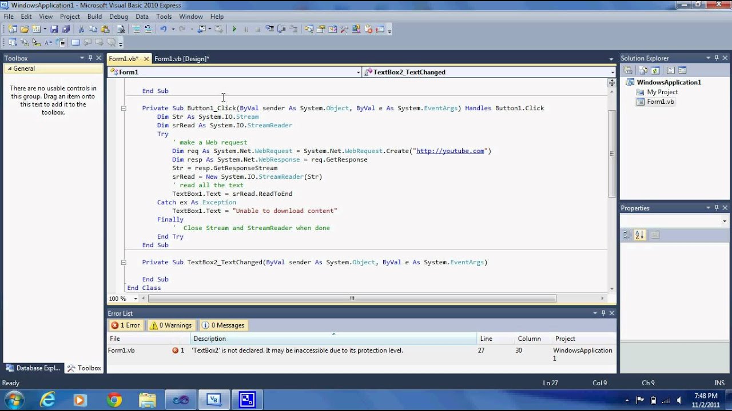Screen dimensions: 732x411
Task: Click the code editor horizontal scrollbar thumb
Action: [x=352, y=298]
